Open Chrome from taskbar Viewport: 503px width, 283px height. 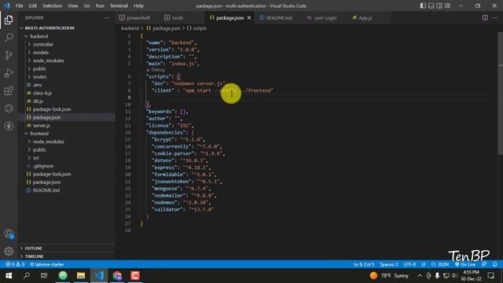click(x=117, y=276)
